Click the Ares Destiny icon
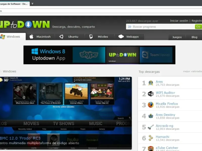The height and width of the screenshot is (151, 202). (x=150, y=116)
